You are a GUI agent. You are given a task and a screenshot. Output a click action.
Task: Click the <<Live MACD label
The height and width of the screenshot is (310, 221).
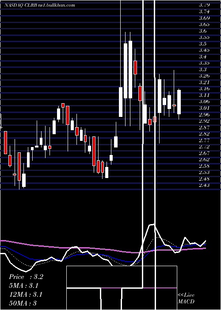pyautogui.click(x=186, y=298)
